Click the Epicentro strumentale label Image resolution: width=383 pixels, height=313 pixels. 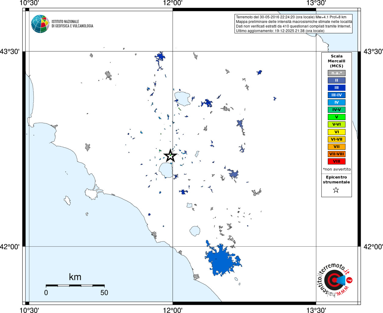(x=336, y=180)
